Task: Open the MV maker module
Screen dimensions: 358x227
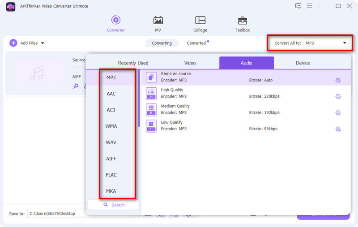Action: pyautogui.click(x=158, y=24)
